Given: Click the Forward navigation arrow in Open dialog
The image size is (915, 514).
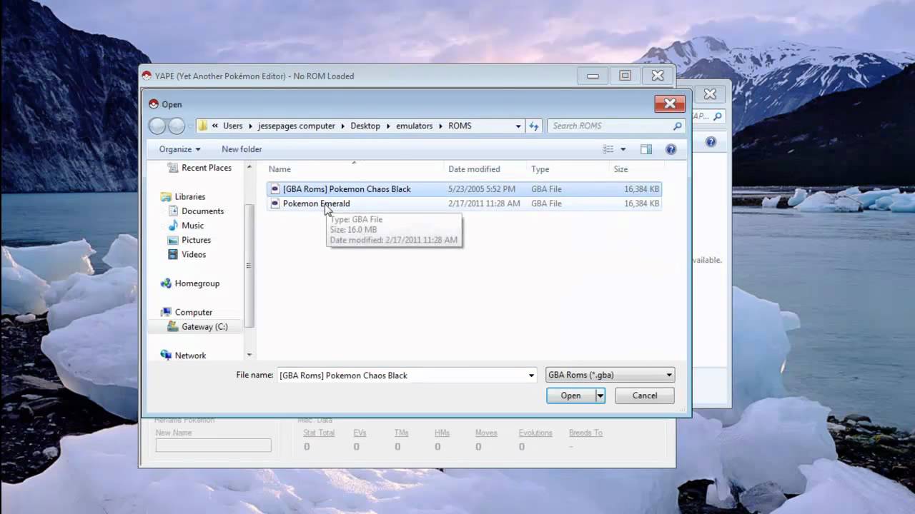Looking at the screenshot, I should pos(177,126).
